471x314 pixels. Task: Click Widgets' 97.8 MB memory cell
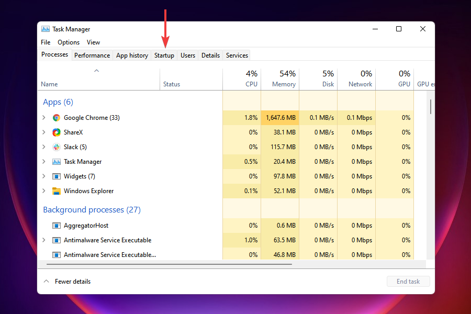[280, 176]
